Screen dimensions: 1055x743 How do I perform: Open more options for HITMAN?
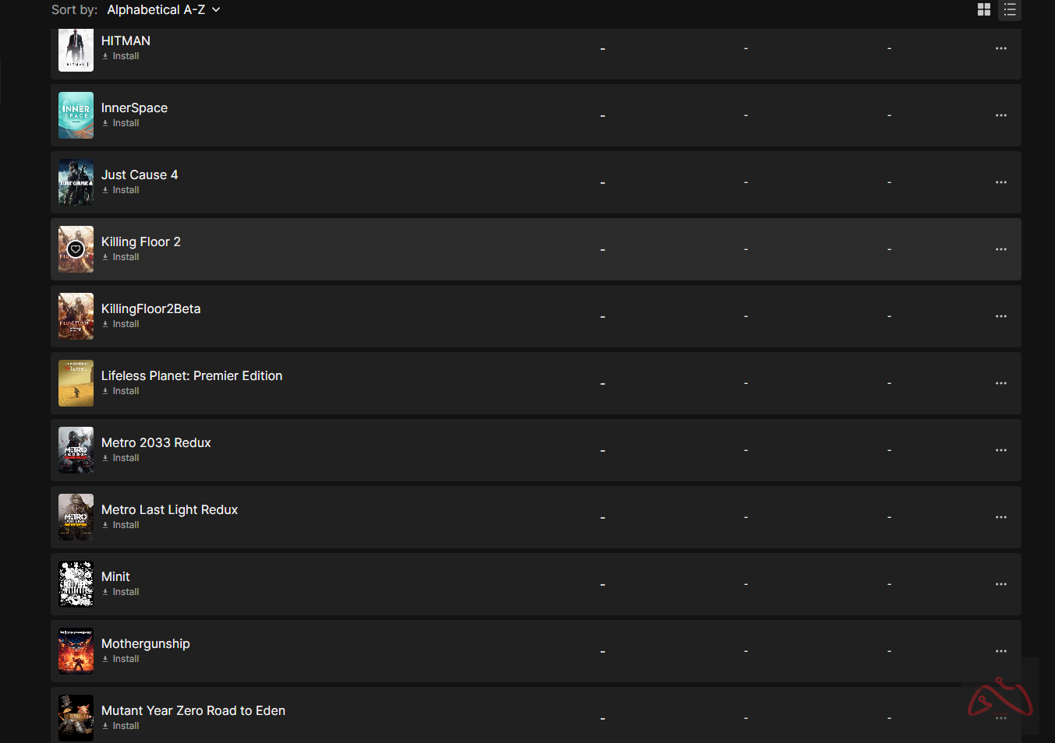coord(1001,48)
